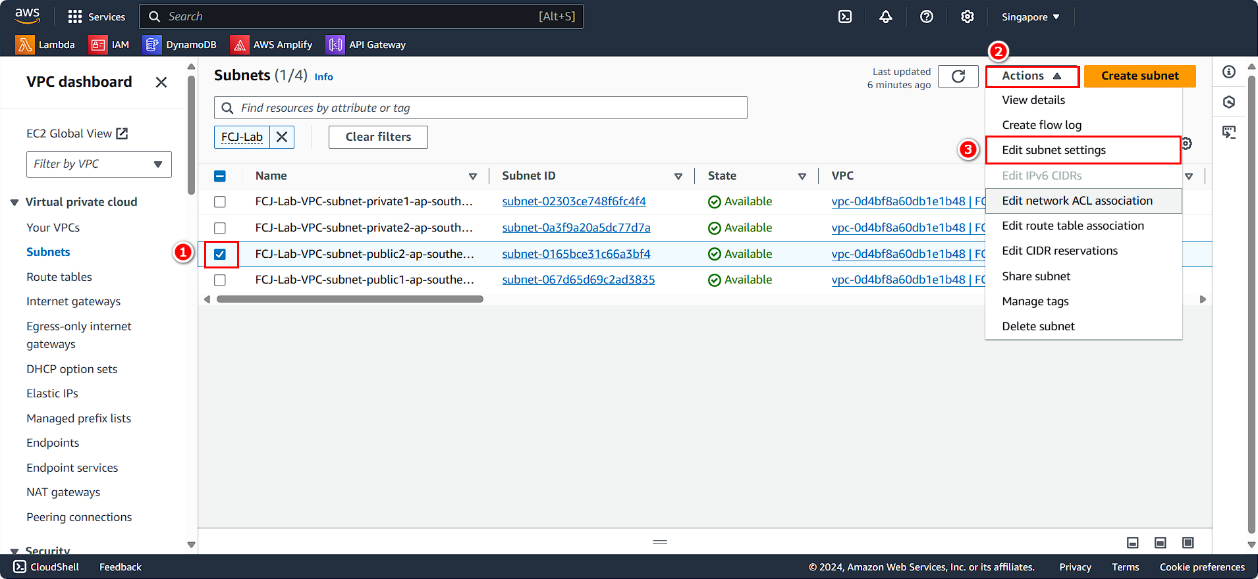Remove the FCJ-Lab filter tag

282,137
